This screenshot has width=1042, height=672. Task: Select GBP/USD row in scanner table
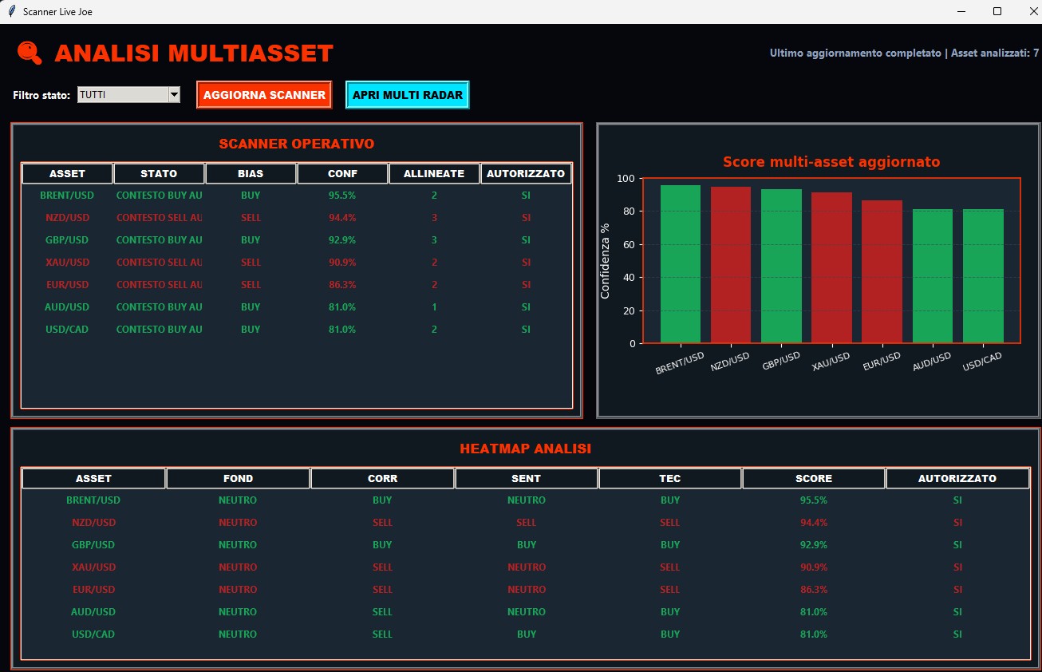coord(297,239)
